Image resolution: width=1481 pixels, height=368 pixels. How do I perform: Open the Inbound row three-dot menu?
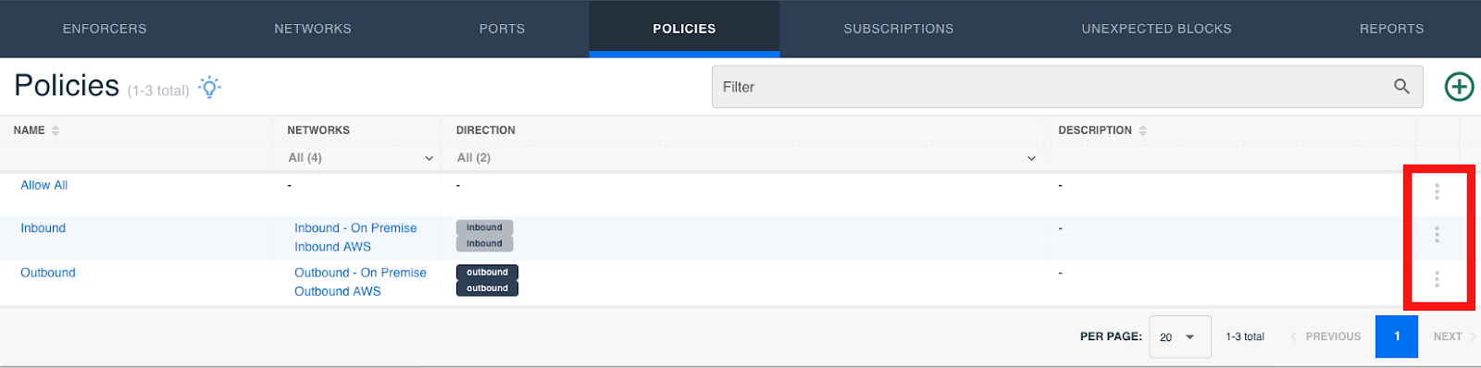click(1437, 235)
